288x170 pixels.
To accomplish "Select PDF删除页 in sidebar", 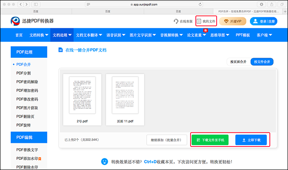I will pyautogui.click(x=25, y=116).
